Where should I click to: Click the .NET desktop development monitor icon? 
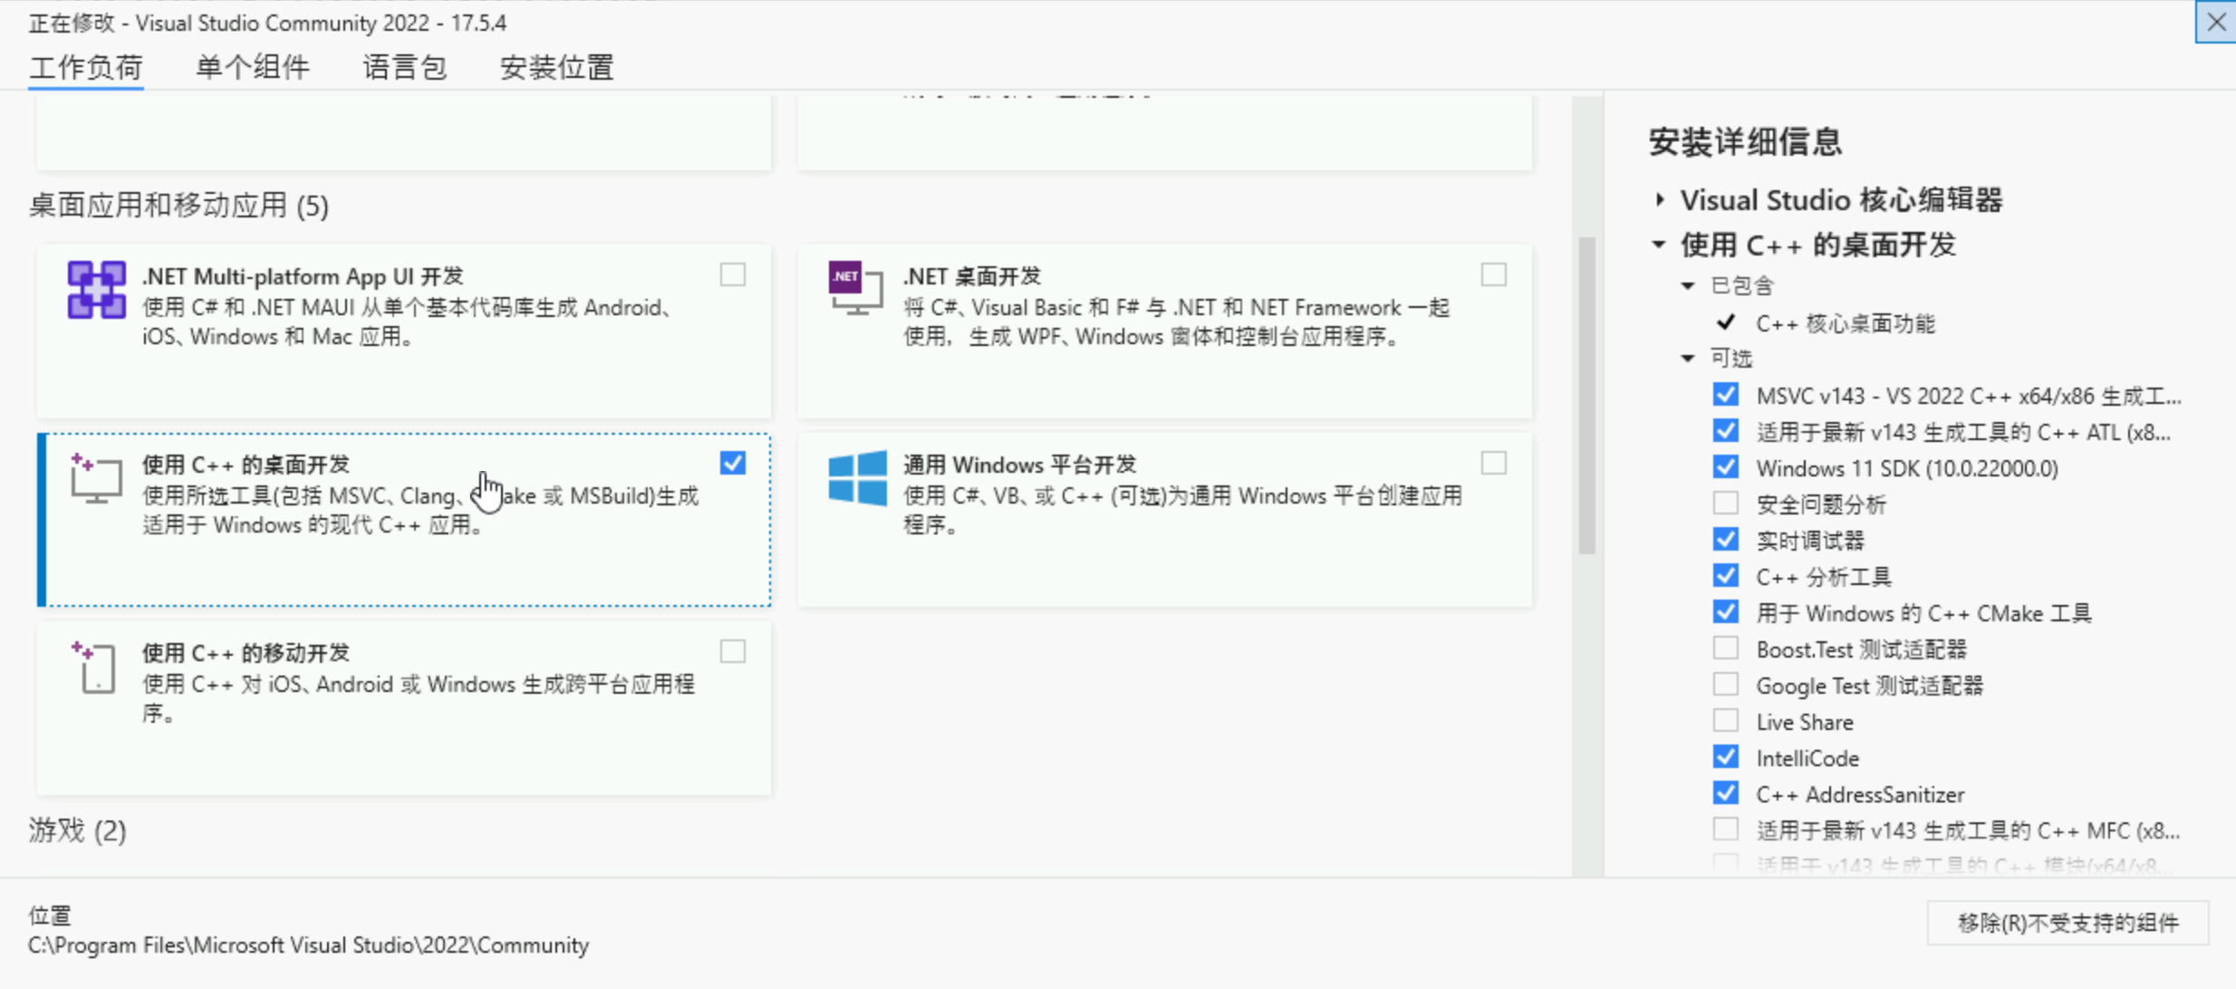click(855, 289)
